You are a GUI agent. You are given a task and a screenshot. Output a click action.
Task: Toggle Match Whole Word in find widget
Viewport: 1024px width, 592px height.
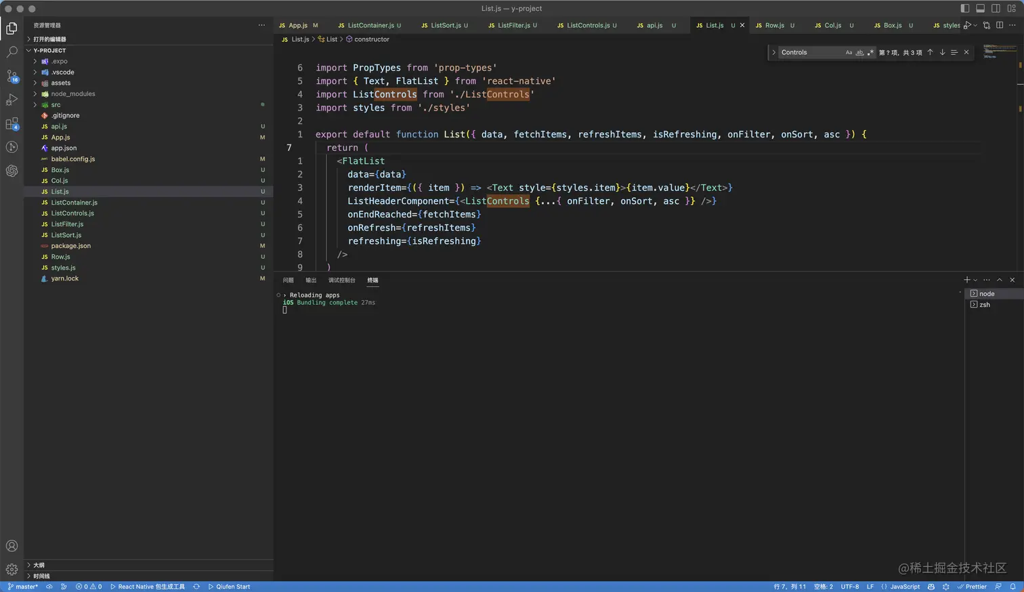pyautogui.click(x=859, y=52)
